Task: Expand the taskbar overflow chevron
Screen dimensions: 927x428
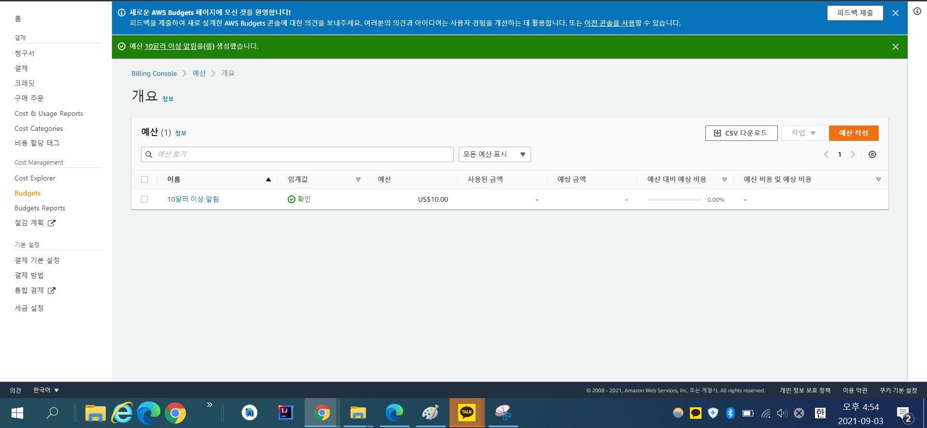Action: [210, 405]
